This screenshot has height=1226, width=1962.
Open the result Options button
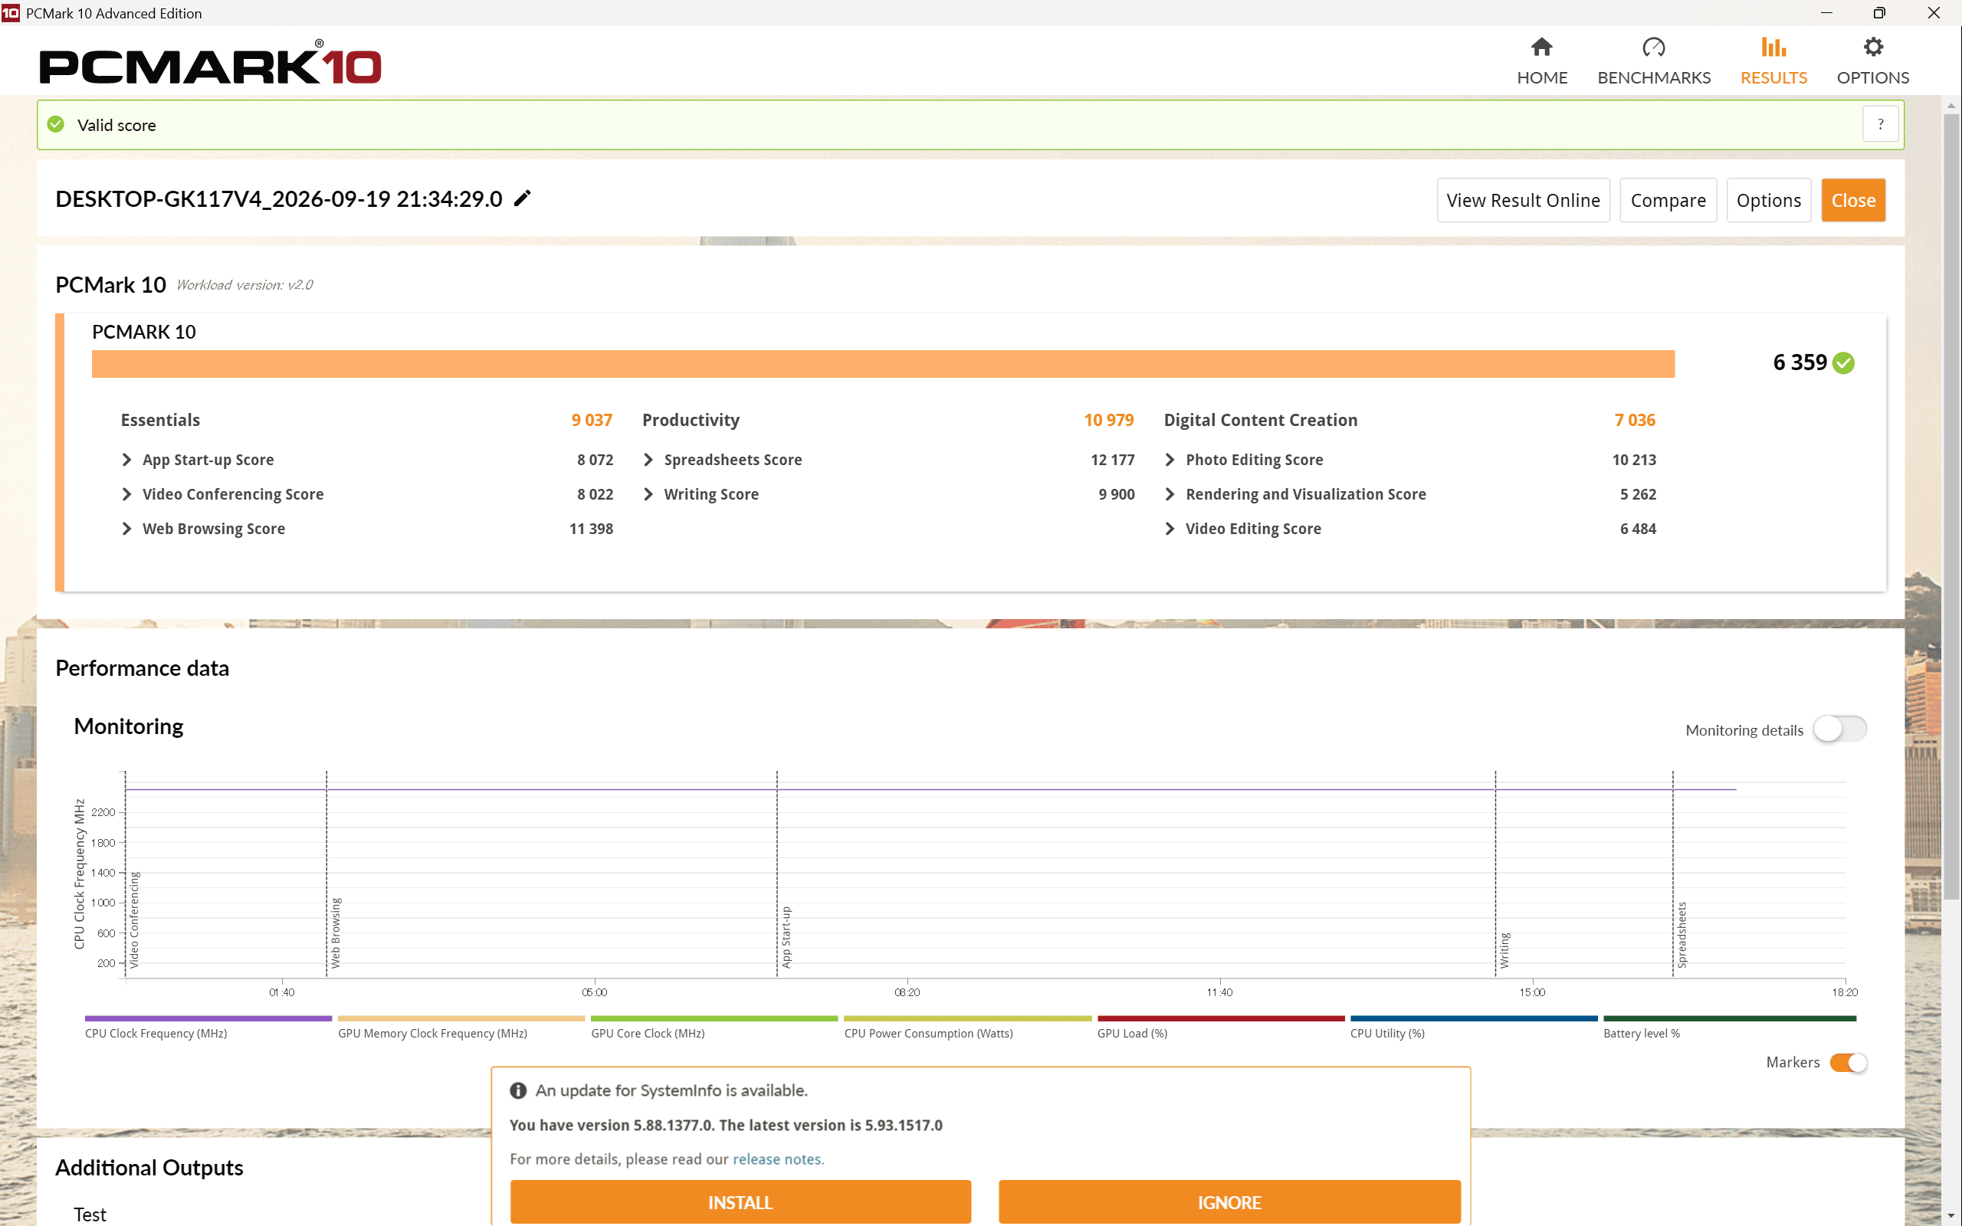[1768, 200]
